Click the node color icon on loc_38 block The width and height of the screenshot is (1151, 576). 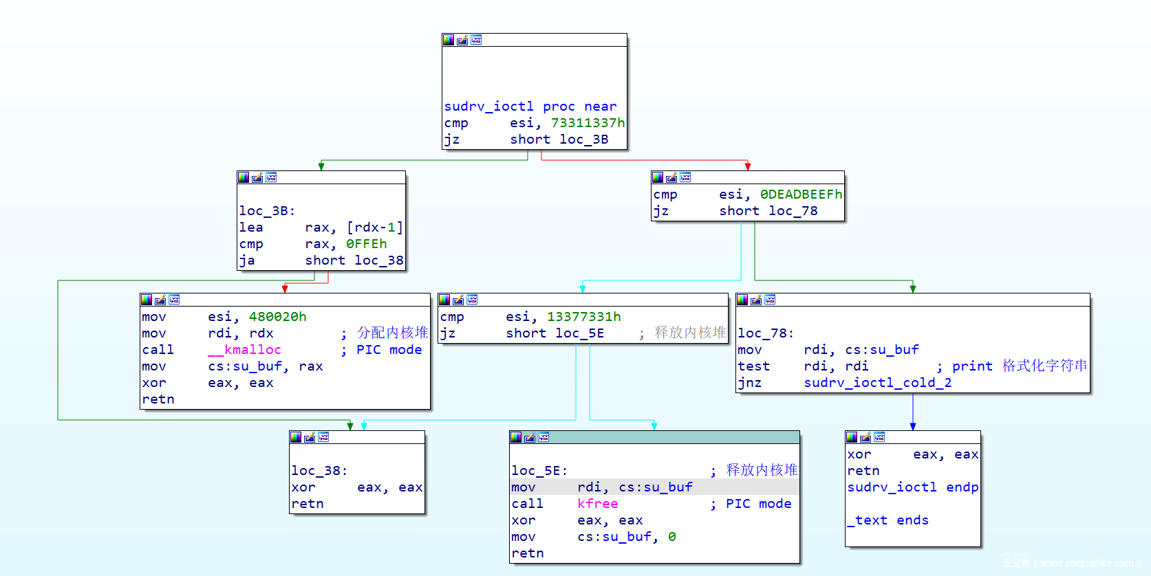[296, 437]
